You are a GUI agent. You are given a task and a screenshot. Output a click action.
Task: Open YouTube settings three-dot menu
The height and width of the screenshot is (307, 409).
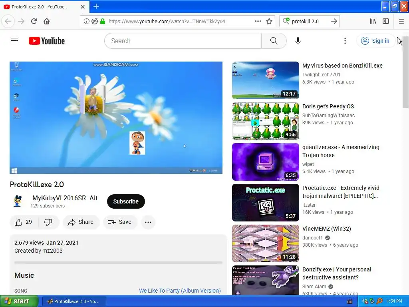pyautogui.click(x=345, y=41)
